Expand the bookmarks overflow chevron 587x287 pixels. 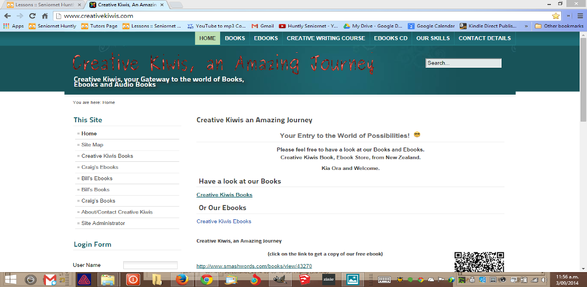click(526, 26)
